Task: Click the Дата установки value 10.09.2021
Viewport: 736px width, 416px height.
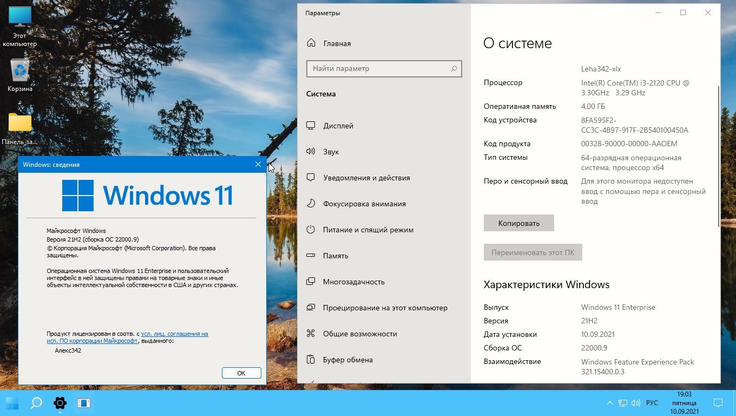Action: pyautogui.click(x=598, y=334)
